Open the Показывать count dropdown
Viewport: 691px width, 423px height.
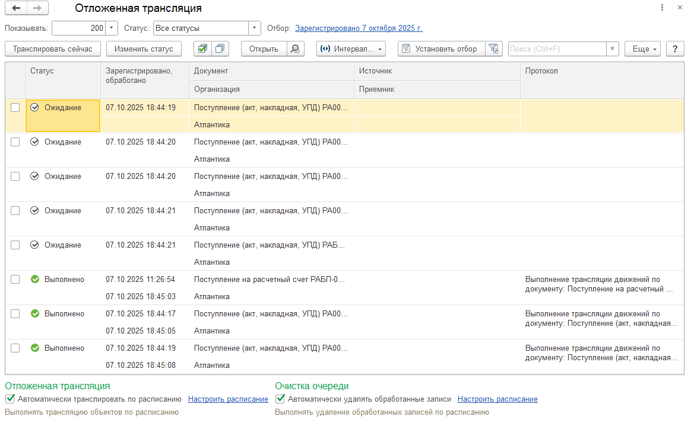click(112, 28)
